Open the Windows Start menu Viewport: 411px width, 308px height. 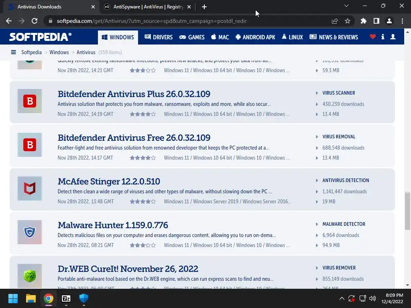click(13, 298)
